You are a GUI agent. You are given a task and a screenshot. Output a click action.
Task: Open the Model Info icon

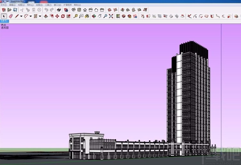tap(66, 10)
